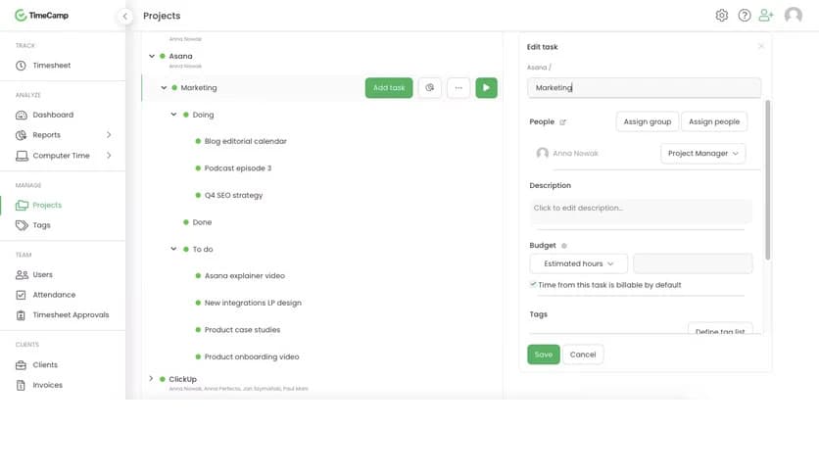
Task: Click the Clients briefcase icon
Action: point(21,365)
